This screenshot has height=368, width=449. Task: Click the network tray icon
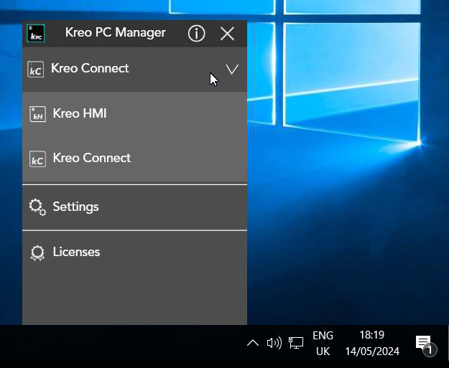(x=296, y=343)
